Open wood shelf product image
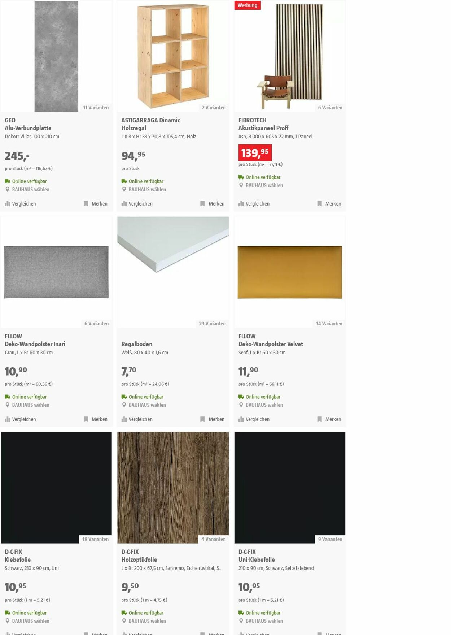 click(x=173, y=56)
